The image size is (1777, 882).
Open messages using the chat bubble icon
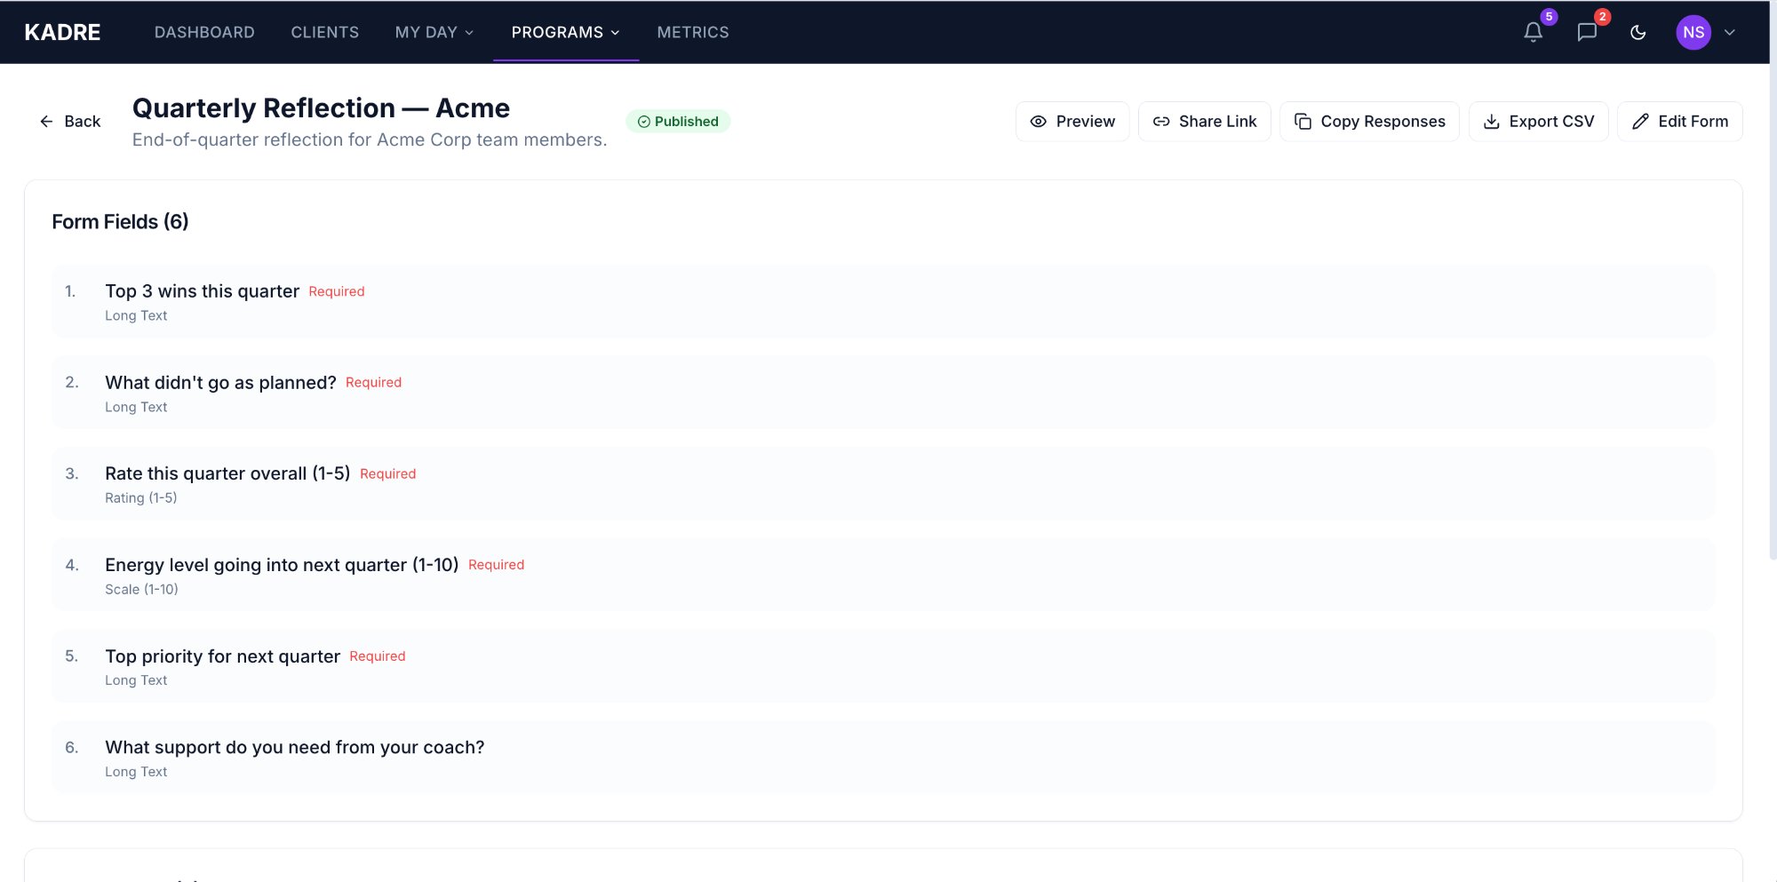1586,32
